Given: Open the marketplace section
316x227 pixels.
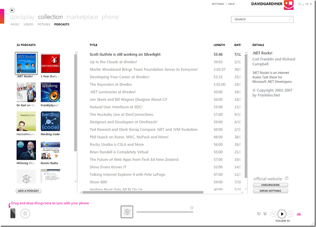Looking at the screenshot, I should pyautogui.click(x=82, y=17).
